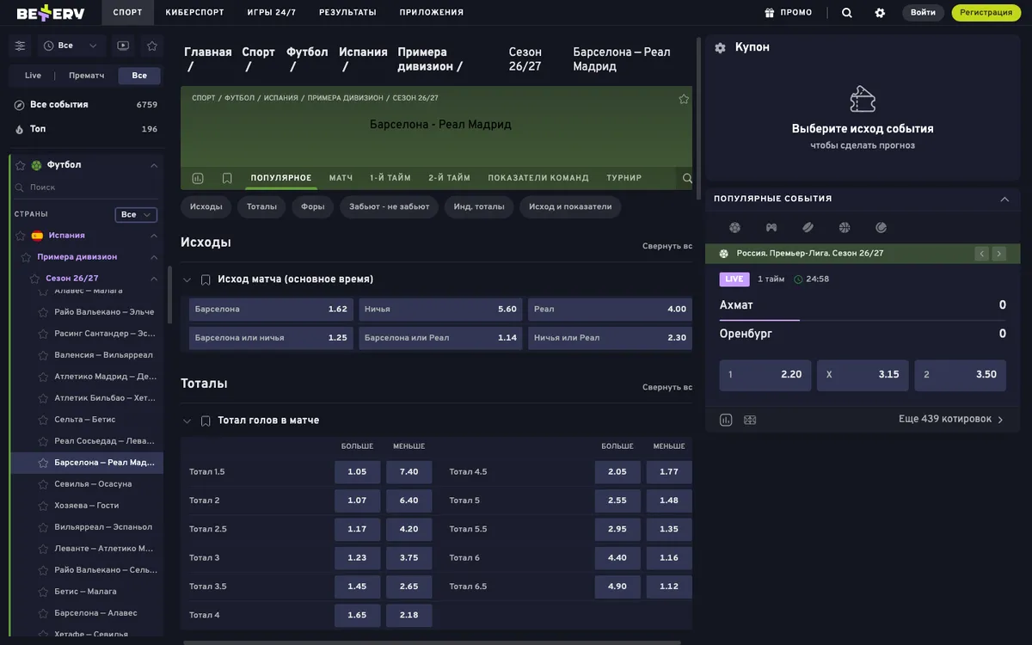Open the time period dropdown showing Все
The width and height of the screenshot is (1032, 645).
pyautogui.click(x=71, y=46)
